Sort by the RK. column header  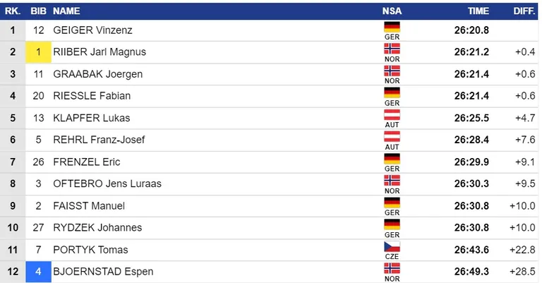click(13, 11)
